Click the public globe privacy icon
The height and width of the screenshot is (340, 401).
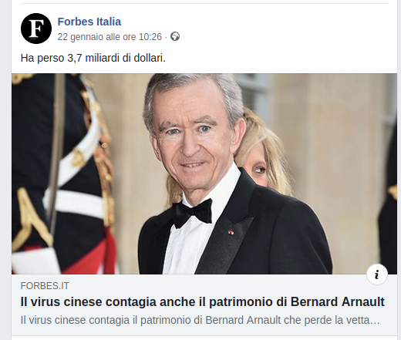[175, 36]
